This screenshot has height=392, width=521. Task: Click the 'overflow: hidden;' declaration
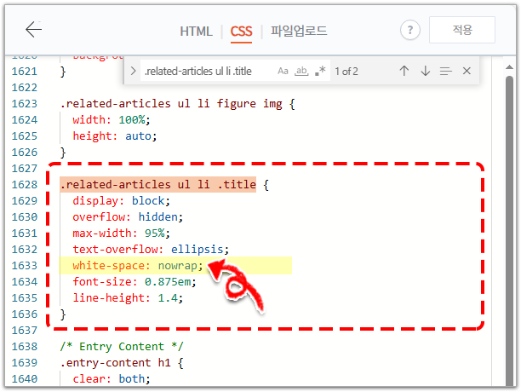(128, 217)
